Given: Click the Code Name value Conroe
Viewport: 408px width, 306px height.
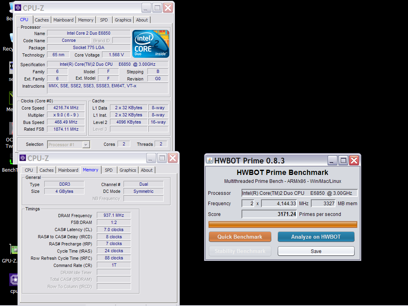Looking at the screenshot, I should pyautogui.click(x=69, y=40).
